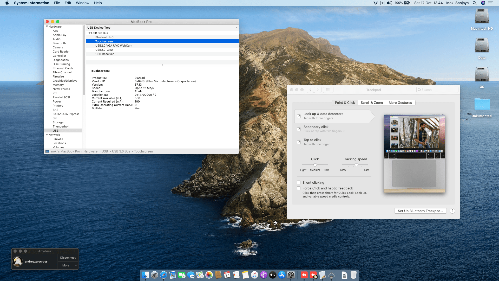
Task: Open App Store from the Dock
Action: point(282,275)
